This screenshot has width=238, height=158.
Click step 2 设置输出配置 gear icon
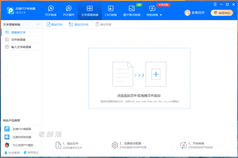click(115, 145)
